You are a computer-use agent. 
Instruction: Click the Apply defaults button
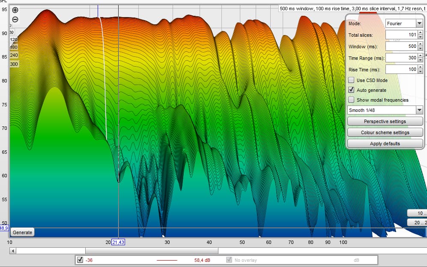tap(385, 144)
